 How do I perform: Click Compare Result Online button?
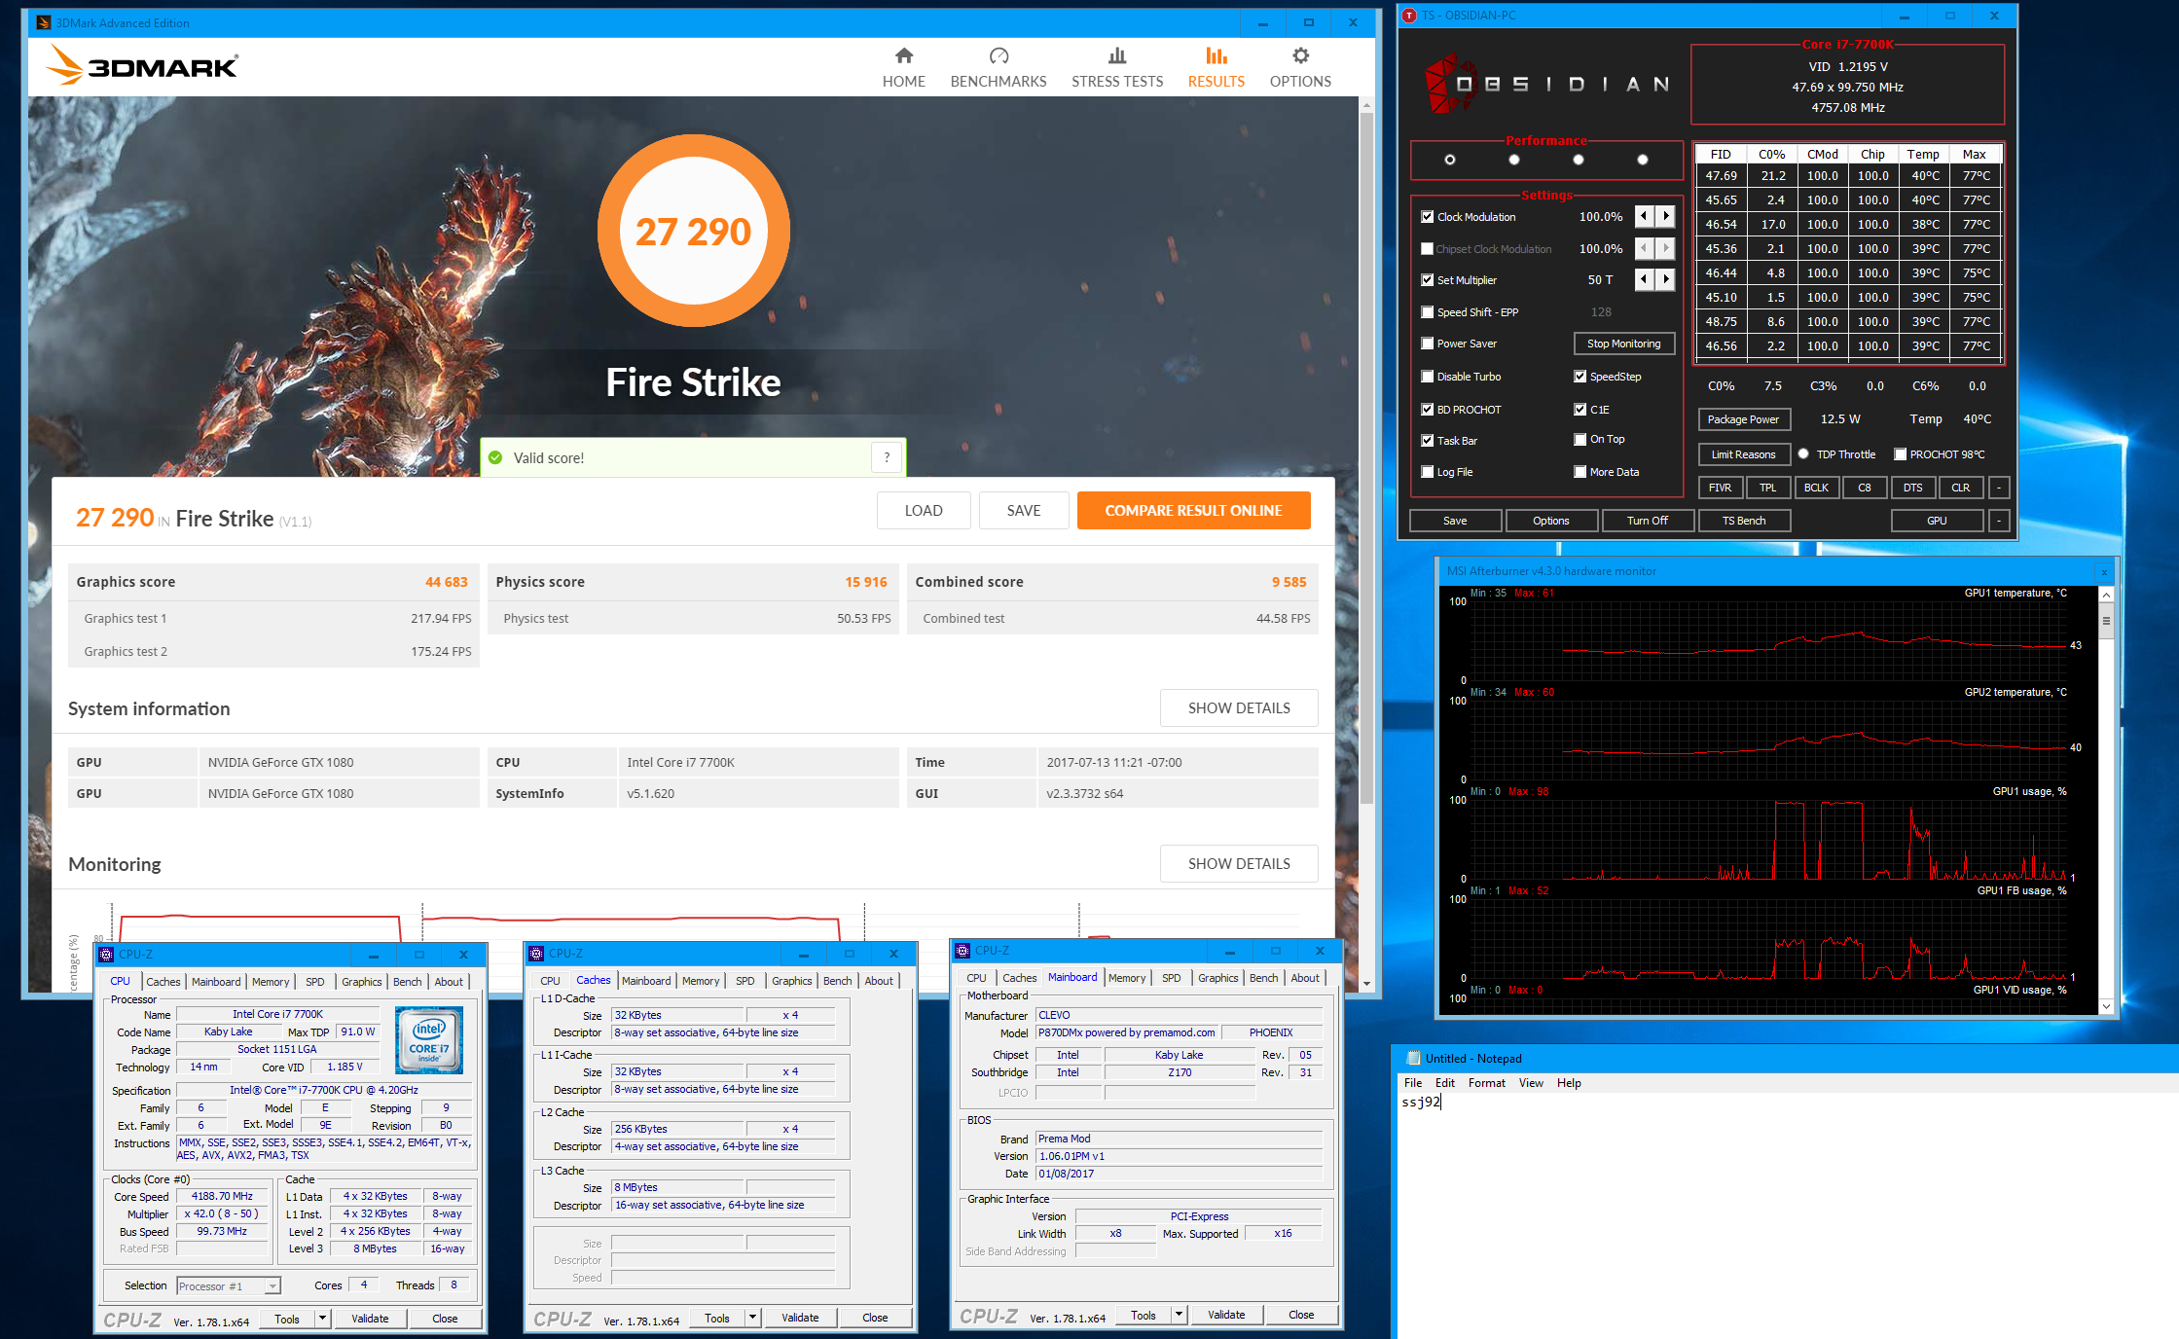pyautogui.click(x=1193, y=511)
